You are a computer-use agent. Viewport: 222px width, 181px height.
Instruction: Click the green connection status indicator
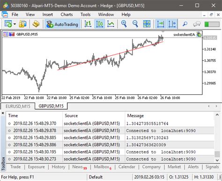point(212,24)
